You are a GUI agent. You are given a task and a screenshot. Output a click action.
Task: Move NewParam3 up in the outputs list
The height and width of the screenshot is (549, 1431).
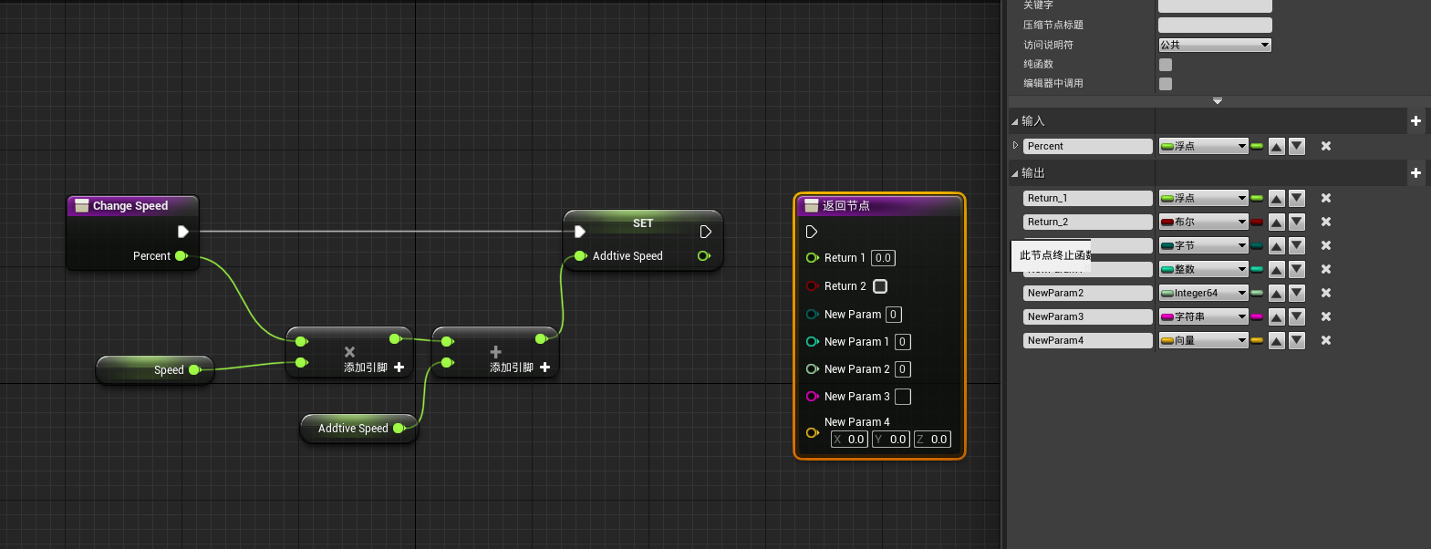click(1277, 316)
